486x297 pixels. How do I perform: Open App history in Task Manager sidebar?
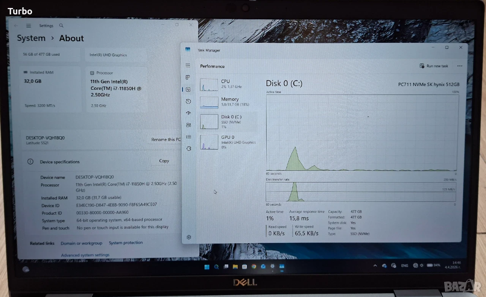click(188, 101)
